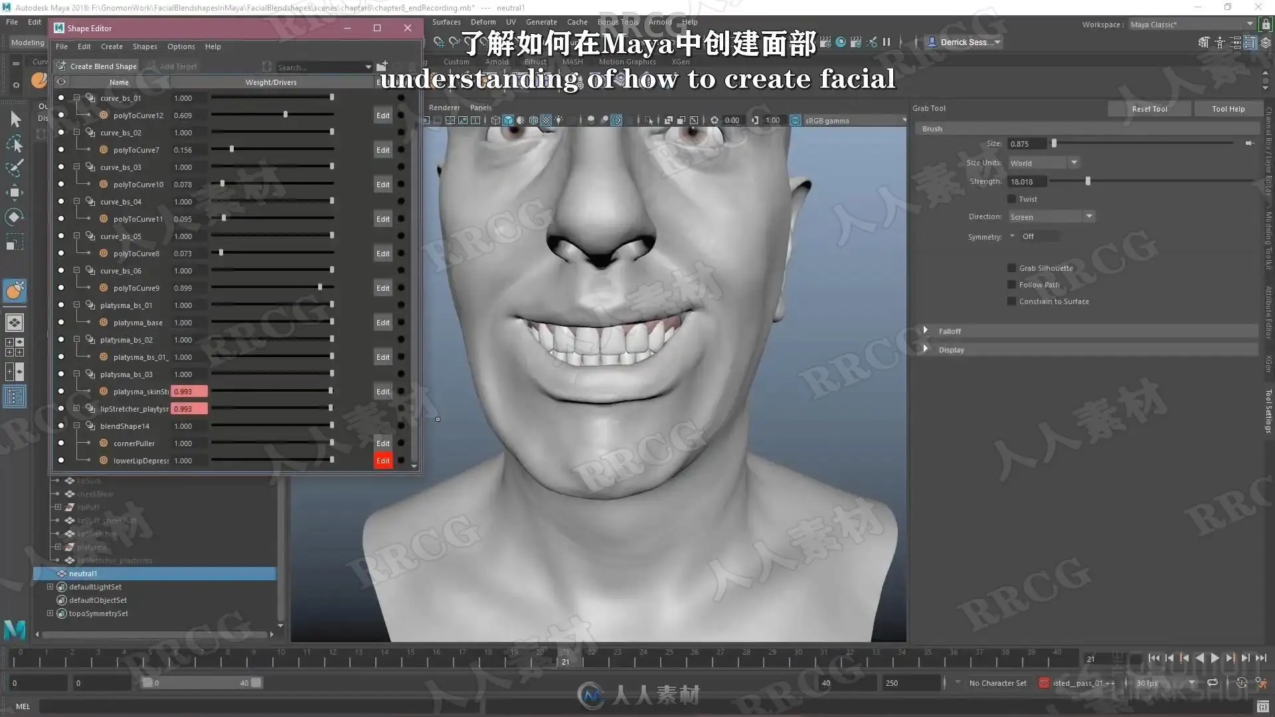Screen dimensions: 1275x717
Task: Open the viewport Panels menu
Action: [481, 108]
